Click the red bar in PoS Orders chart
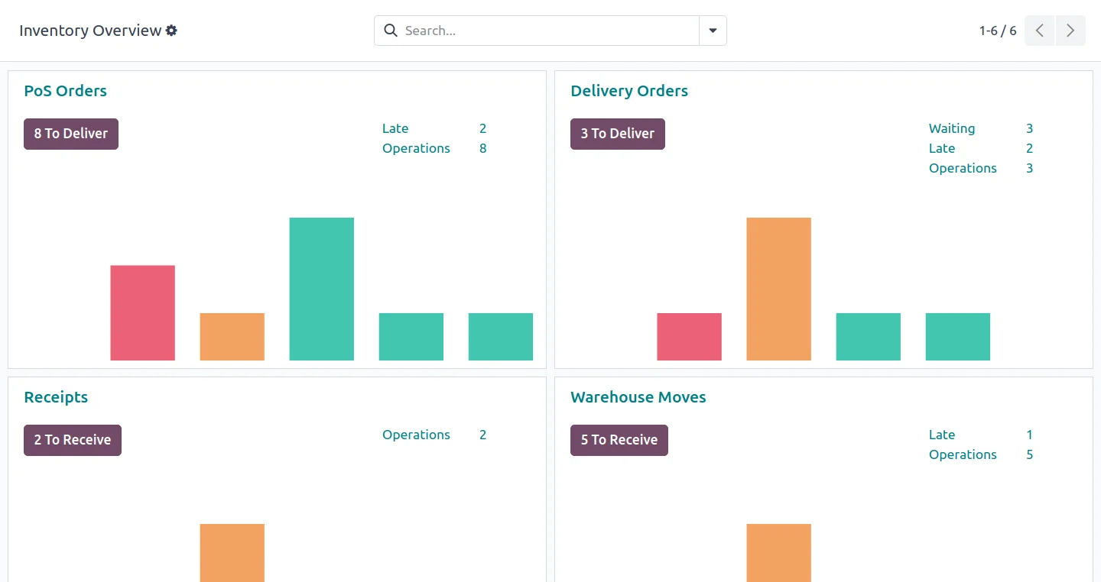 click(142, 313)
